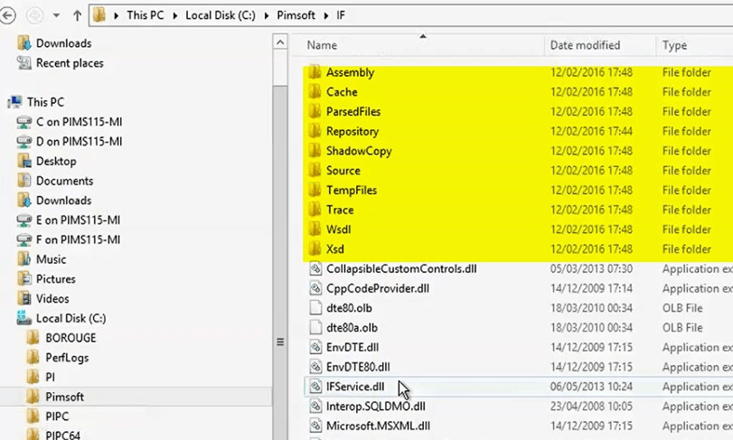The image size is (733, 440).
Task: Click the navigation pane scrollbar thumb
Action: click(x=280, y=263)
